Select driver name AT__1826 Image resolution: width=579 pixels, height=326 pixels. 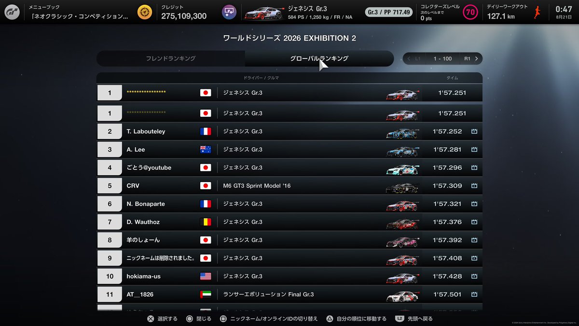[x=140, y=295]
